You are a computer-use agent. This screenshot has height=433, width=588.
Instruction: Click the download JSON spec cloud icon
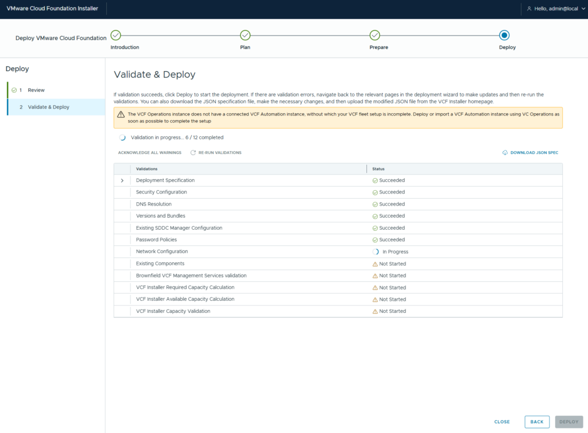point(505,153)
